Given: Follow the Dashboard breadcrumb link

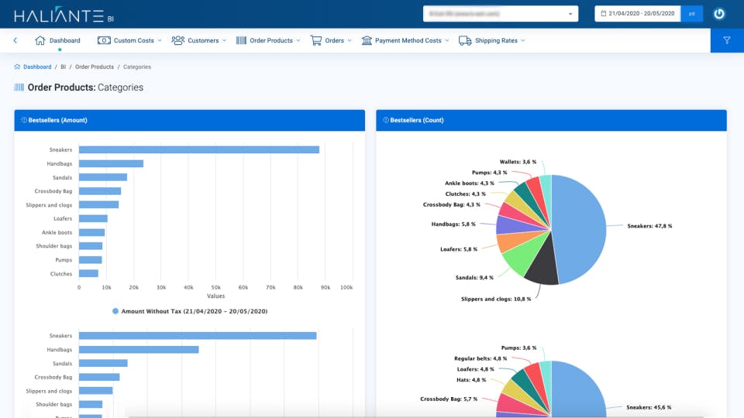Looking at the screenshot, I should click(x=37, y=67).
